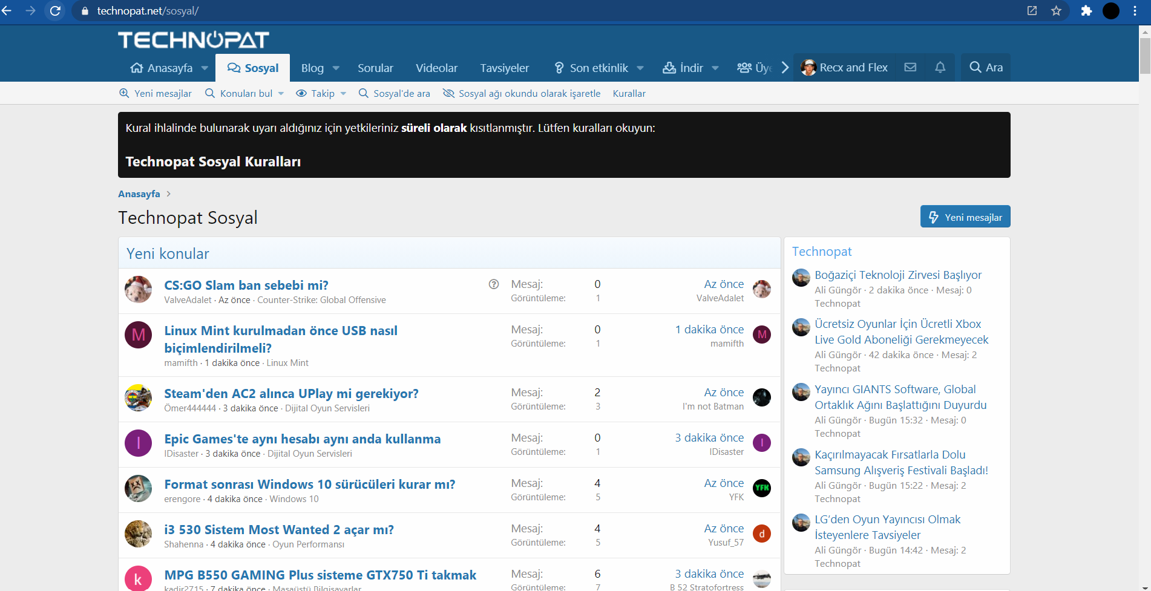Open the Tavsiyeler menu item
The width and height of the screenshot is (1151, 591).
[x=504, y=68]
